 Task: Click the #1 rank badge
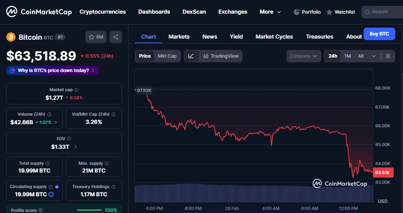pos(60,37)
